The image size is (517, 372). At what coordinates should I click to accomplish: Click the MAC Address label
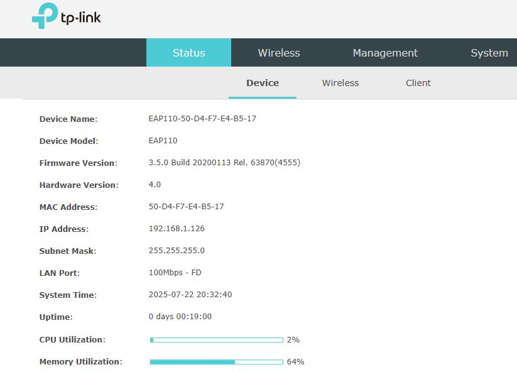point(68,207)
